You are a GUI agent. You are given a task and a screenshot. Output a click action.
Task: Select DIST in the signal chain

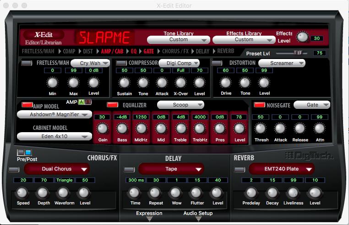[x=88, y=51]
